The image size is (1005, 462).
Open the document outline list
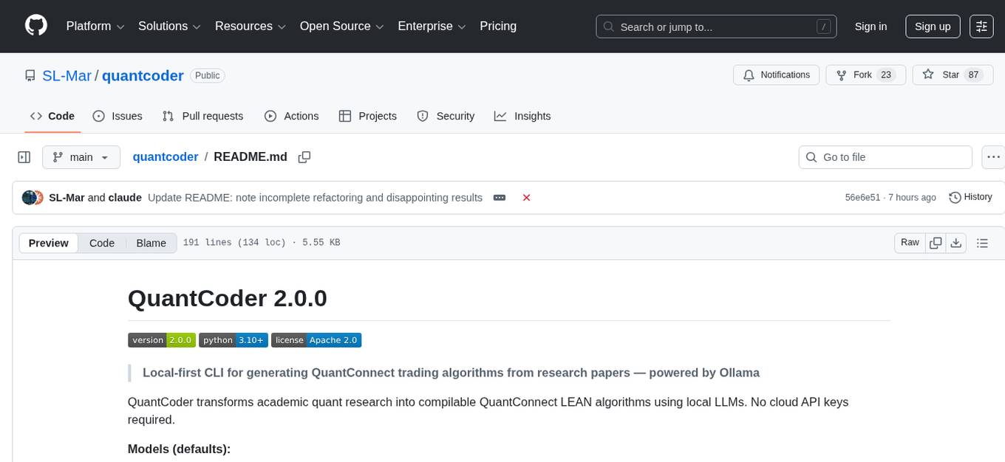point(982,243)
